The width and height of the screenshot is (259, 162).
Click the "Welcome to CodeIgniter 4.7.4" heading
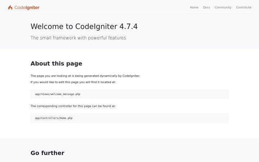(x=84, y=26)
